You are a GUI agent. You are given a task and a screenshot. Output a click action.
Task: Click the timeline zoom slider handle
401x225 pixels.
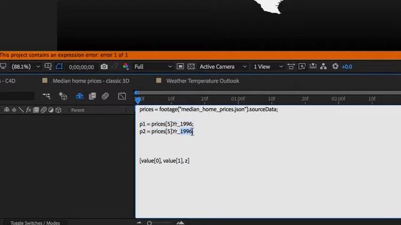click(x=149, y=223)
